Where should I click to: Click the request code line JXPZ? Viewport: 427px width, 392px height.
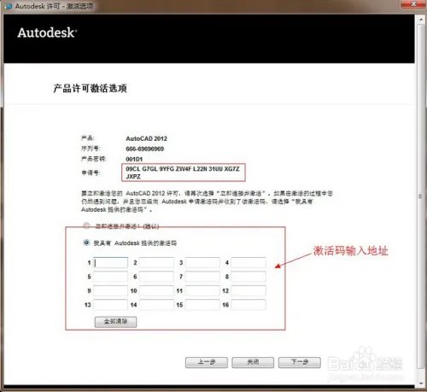click(133, 177)
